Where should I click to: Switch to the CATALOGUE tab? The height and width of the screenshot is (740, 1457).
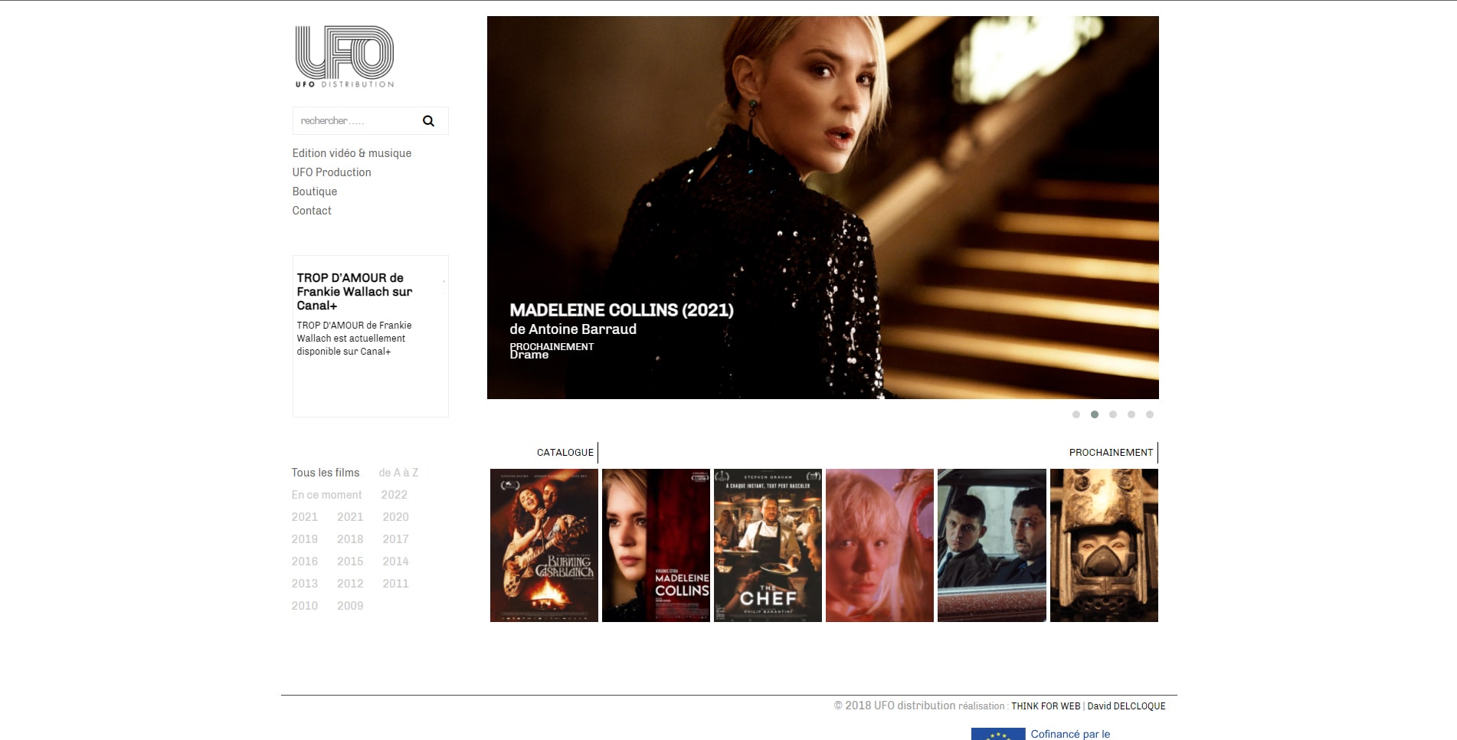(565, 453)
